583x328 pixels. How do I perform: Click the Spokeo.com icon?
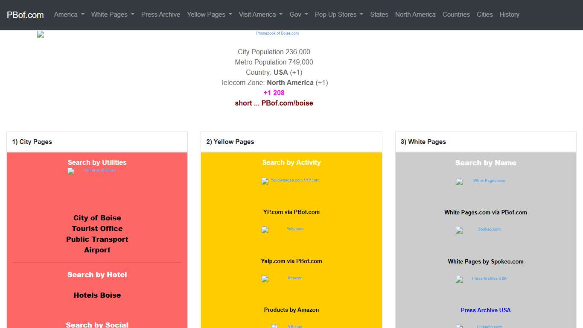click(460, 230)
